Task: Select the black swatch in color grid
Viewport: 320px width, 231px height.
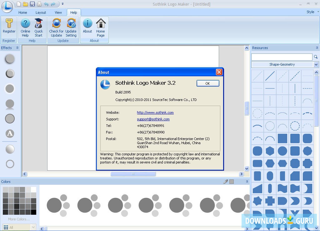Action: (x=34, y=212)
